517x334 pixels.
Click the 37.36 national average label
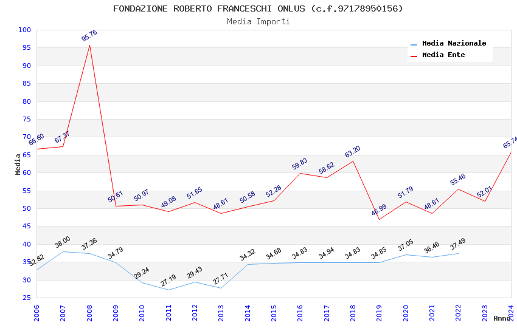pyautogui.click(x=89, y=244)
